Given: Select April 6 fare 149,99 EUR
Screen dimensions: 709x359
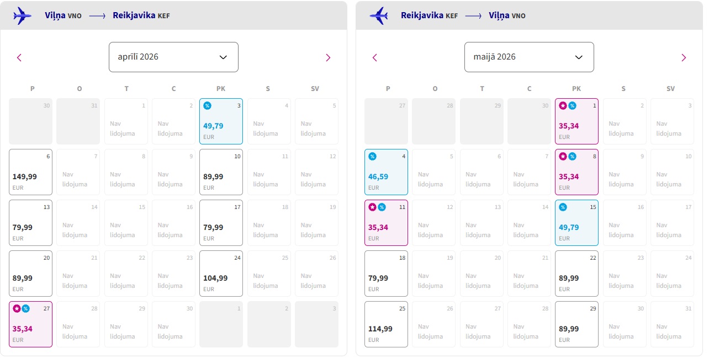Looking at the screenshot, I should pos(31,172).
